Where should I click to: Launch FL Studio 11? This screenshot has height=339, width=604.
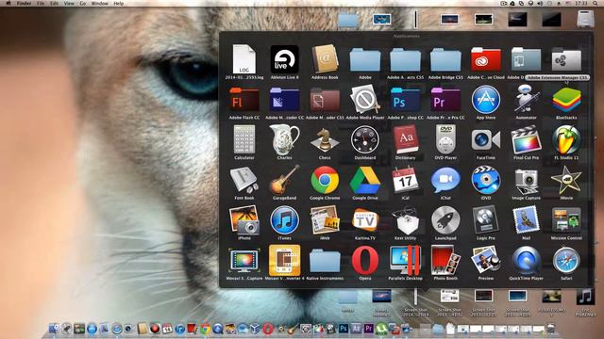(x=566, y=140)
